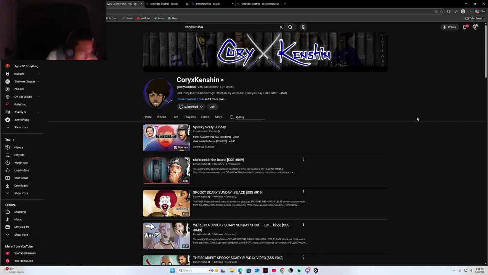Expand Show more under subscriptions
This screenshot has height=275, width=488.
(21, 127)
